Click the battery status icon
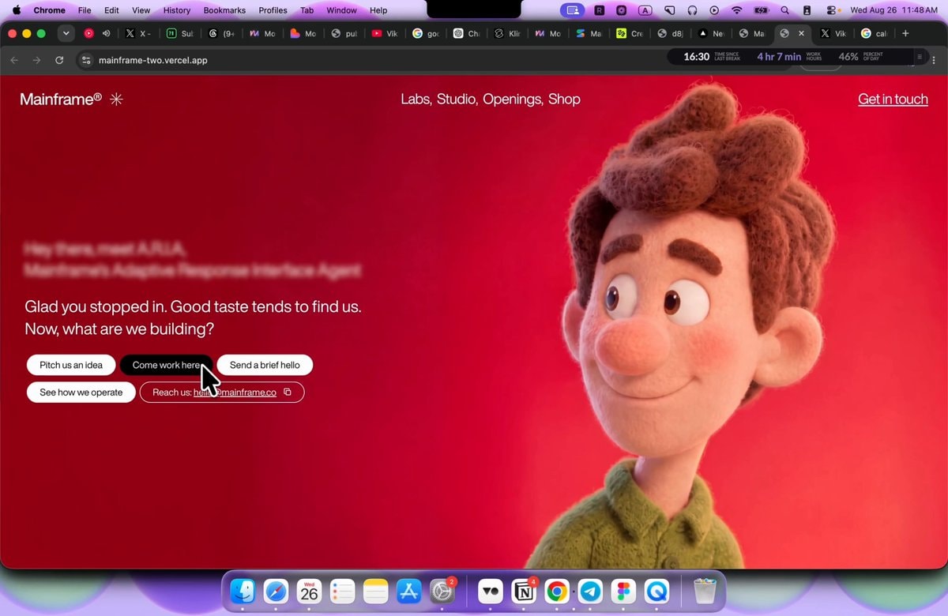The width and height of the screenshot is (948, 616). 762,10
